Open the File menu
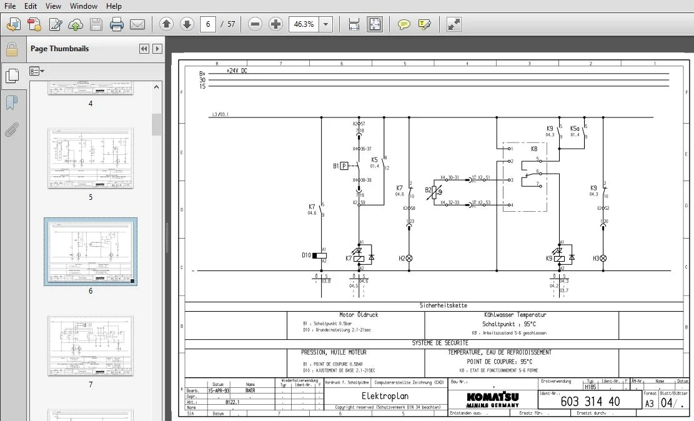 10,6
